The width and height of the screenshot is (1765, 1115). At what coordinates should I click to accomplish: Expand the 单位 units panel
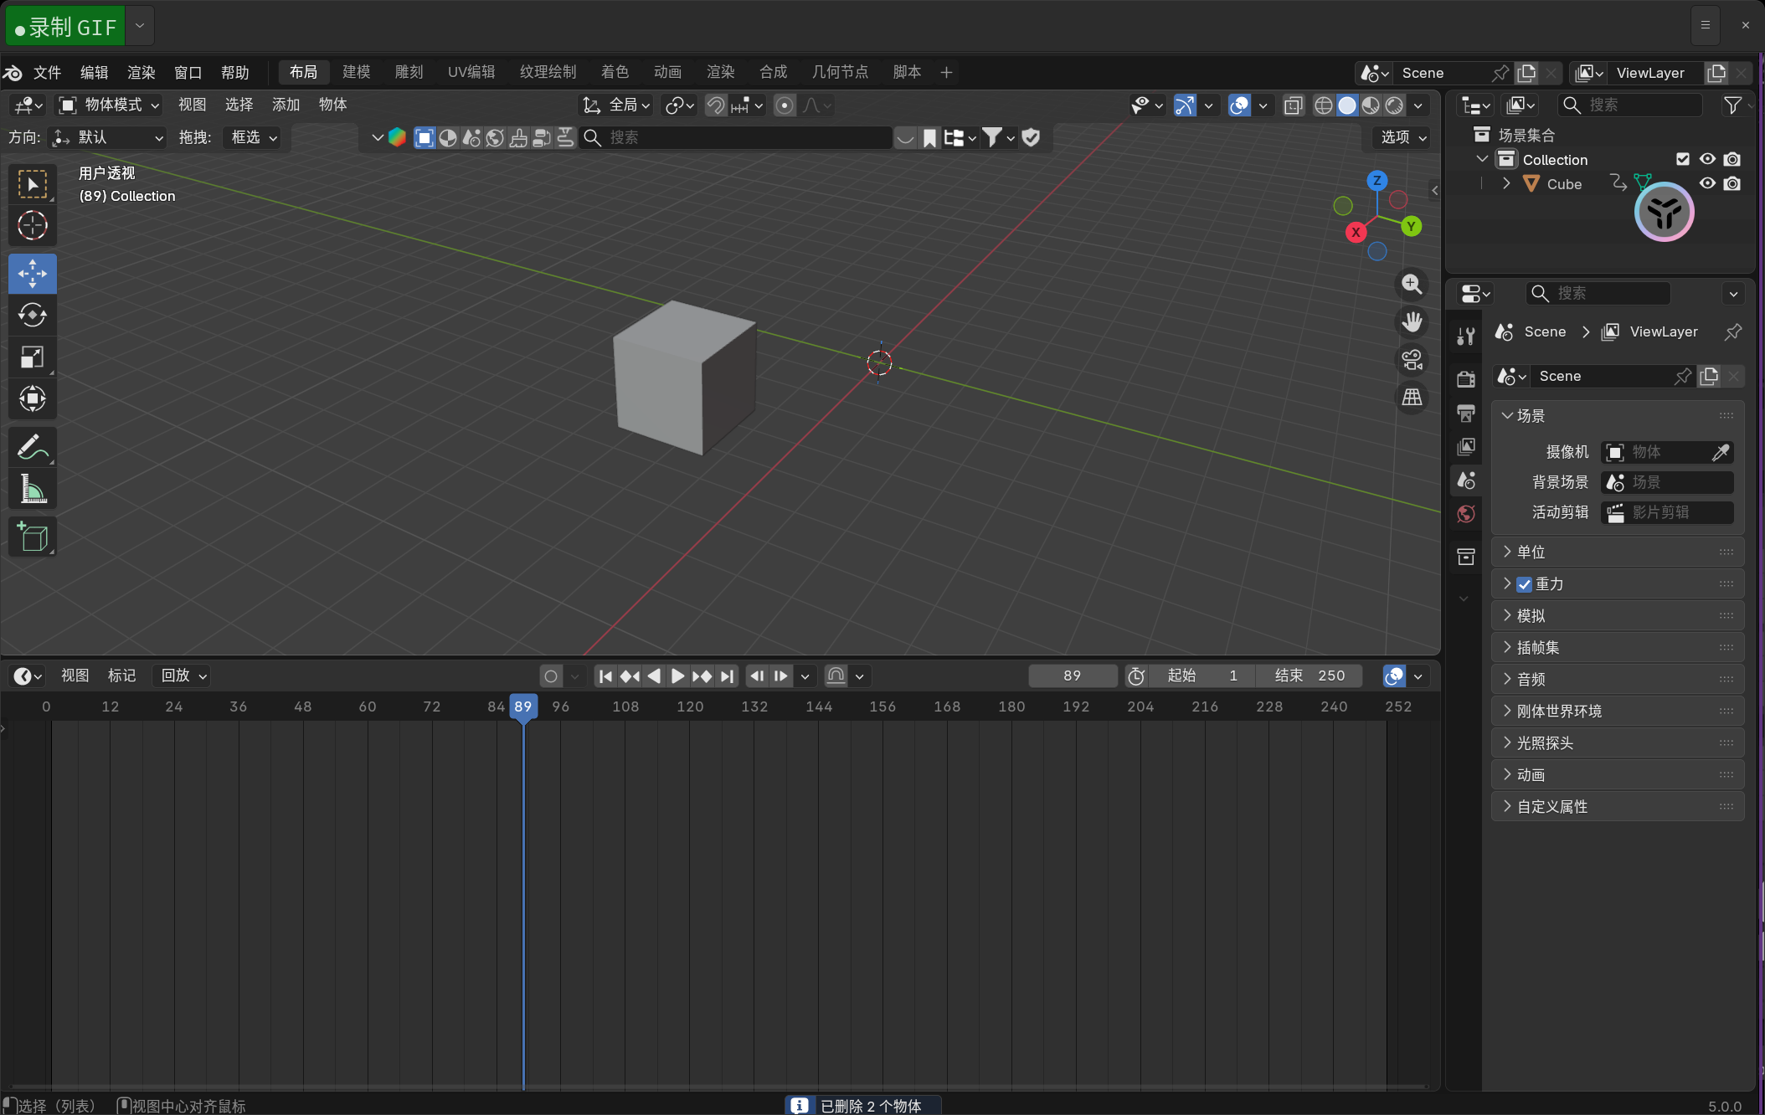[x=1531, y=552]
